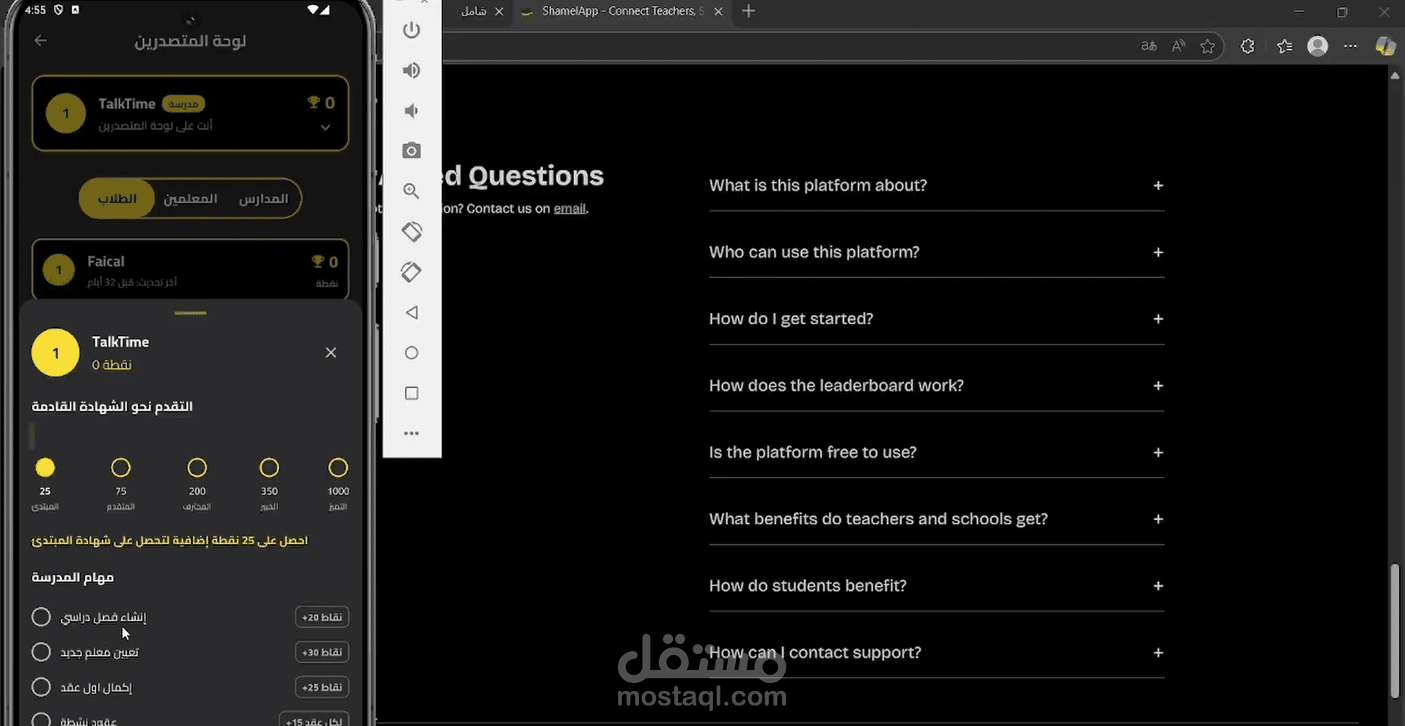Close the TalkTime details bottom sheet
This screenshot has height=726, width=1405.
331,353
